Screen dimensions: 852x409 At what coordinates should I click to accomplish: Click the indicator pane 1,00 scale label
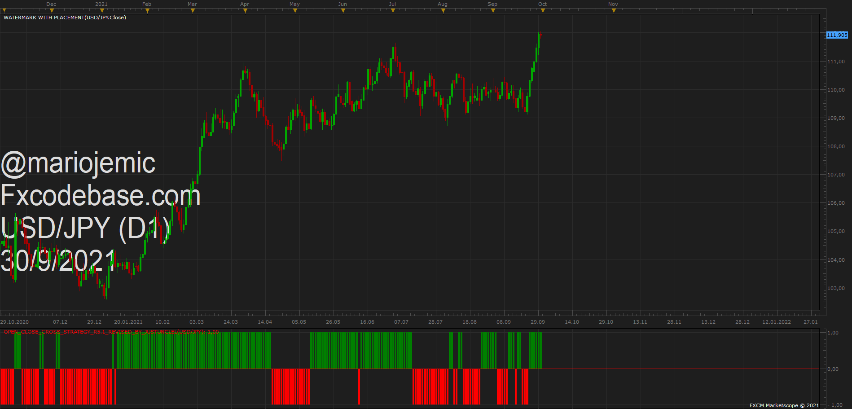pyautogui.click(x=833, y=333)
